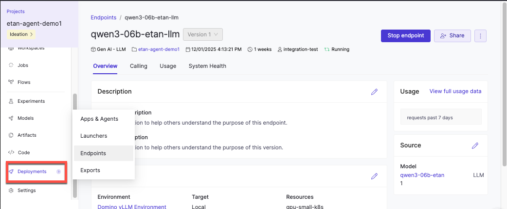Click the Models sidebar icon

[x=11, y=118]
